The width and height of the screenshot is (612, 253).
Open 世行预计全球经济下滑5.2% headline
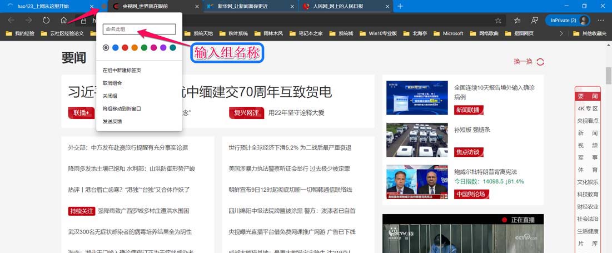290,147
